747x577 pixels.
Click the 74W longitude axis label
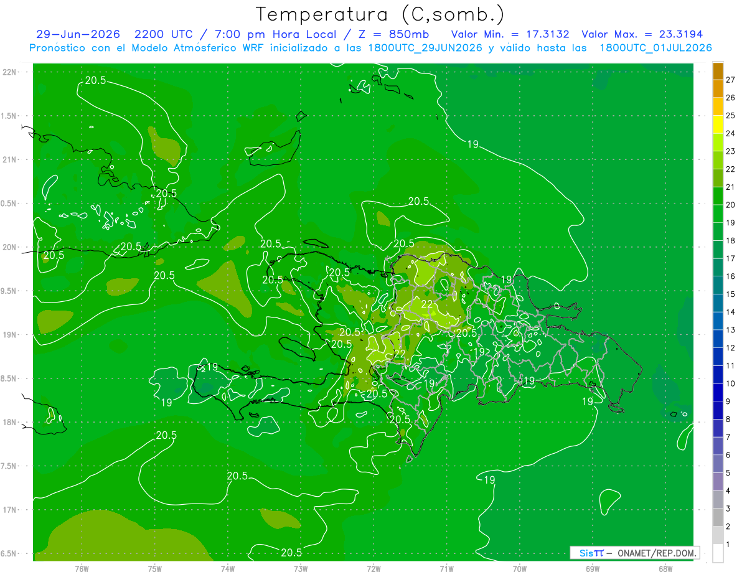click(x=227, y=568)
